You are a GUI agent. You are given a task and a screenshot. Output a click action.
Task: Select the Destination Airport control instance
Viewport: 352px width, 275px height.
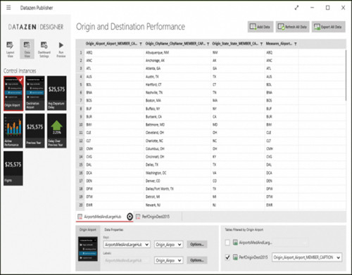(x=35, y=93)
